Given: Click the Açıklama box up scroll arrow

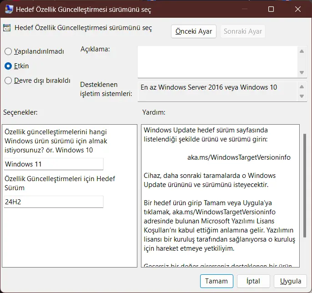Looking at the screenshot, I should [302, 51].
